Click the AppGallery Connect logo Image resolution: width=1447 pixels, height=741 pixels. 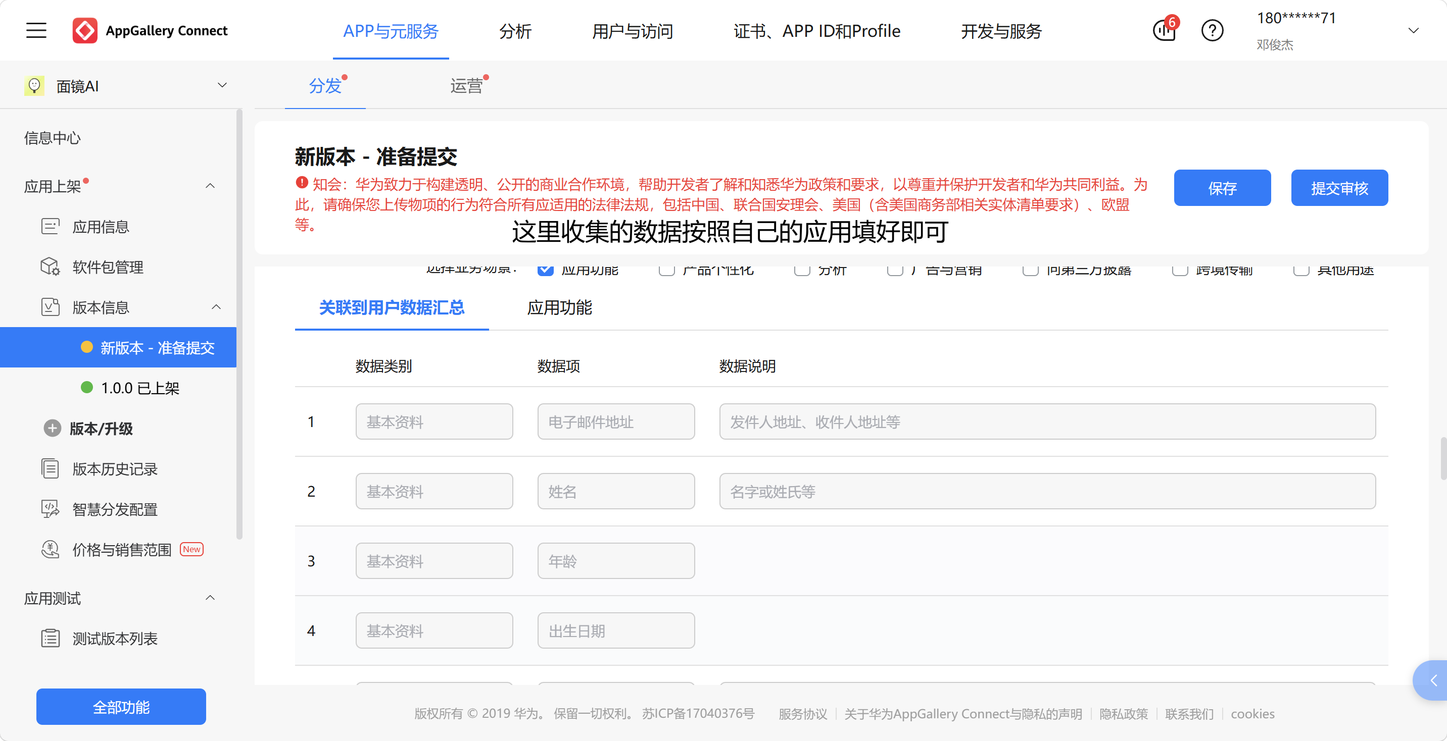(x=85, y=30)
